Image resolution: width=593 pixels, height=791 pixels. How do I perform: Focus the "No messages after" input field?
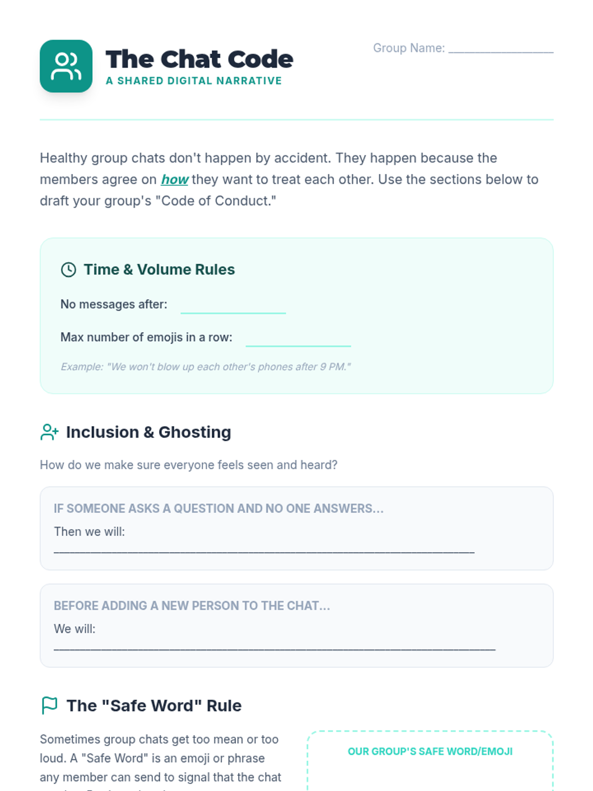tap(233, 305)
